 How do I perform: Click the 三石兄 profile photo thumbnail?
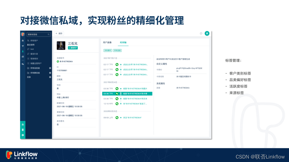tap(61, 46)
